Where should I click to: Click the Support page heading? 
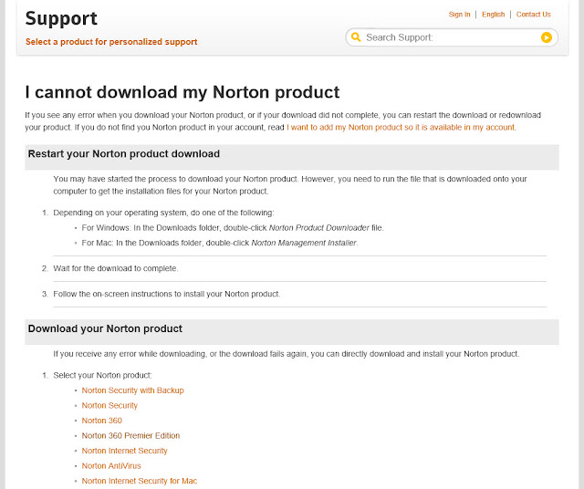coord(61,18)
